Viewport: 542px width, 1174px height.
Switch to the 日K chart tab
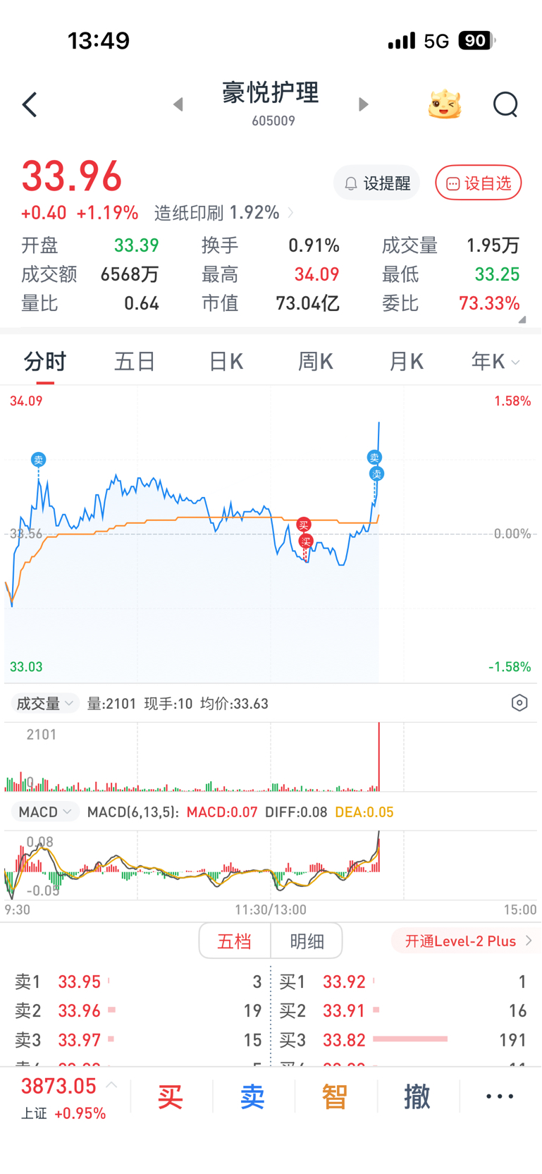coord(226,362)
